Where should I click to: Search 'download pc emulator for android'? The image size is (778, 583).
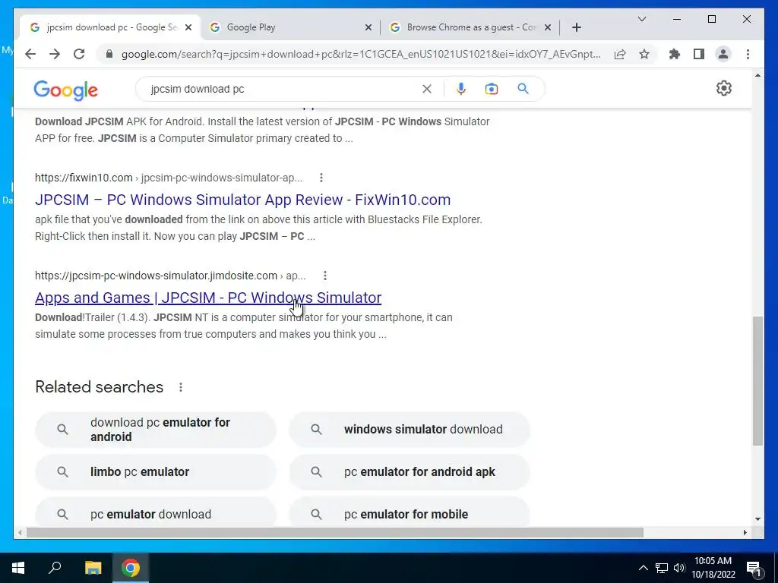pyautogui.click(x=155, y=430)
